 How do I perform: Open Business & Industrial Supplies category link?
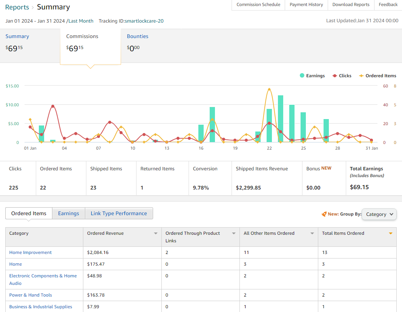tap(41, 307)
